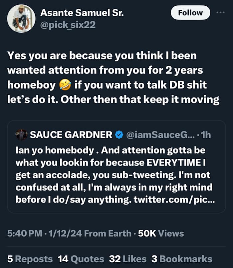View the 5 Reposts list
233x268 pixels.
pos(30,259)
